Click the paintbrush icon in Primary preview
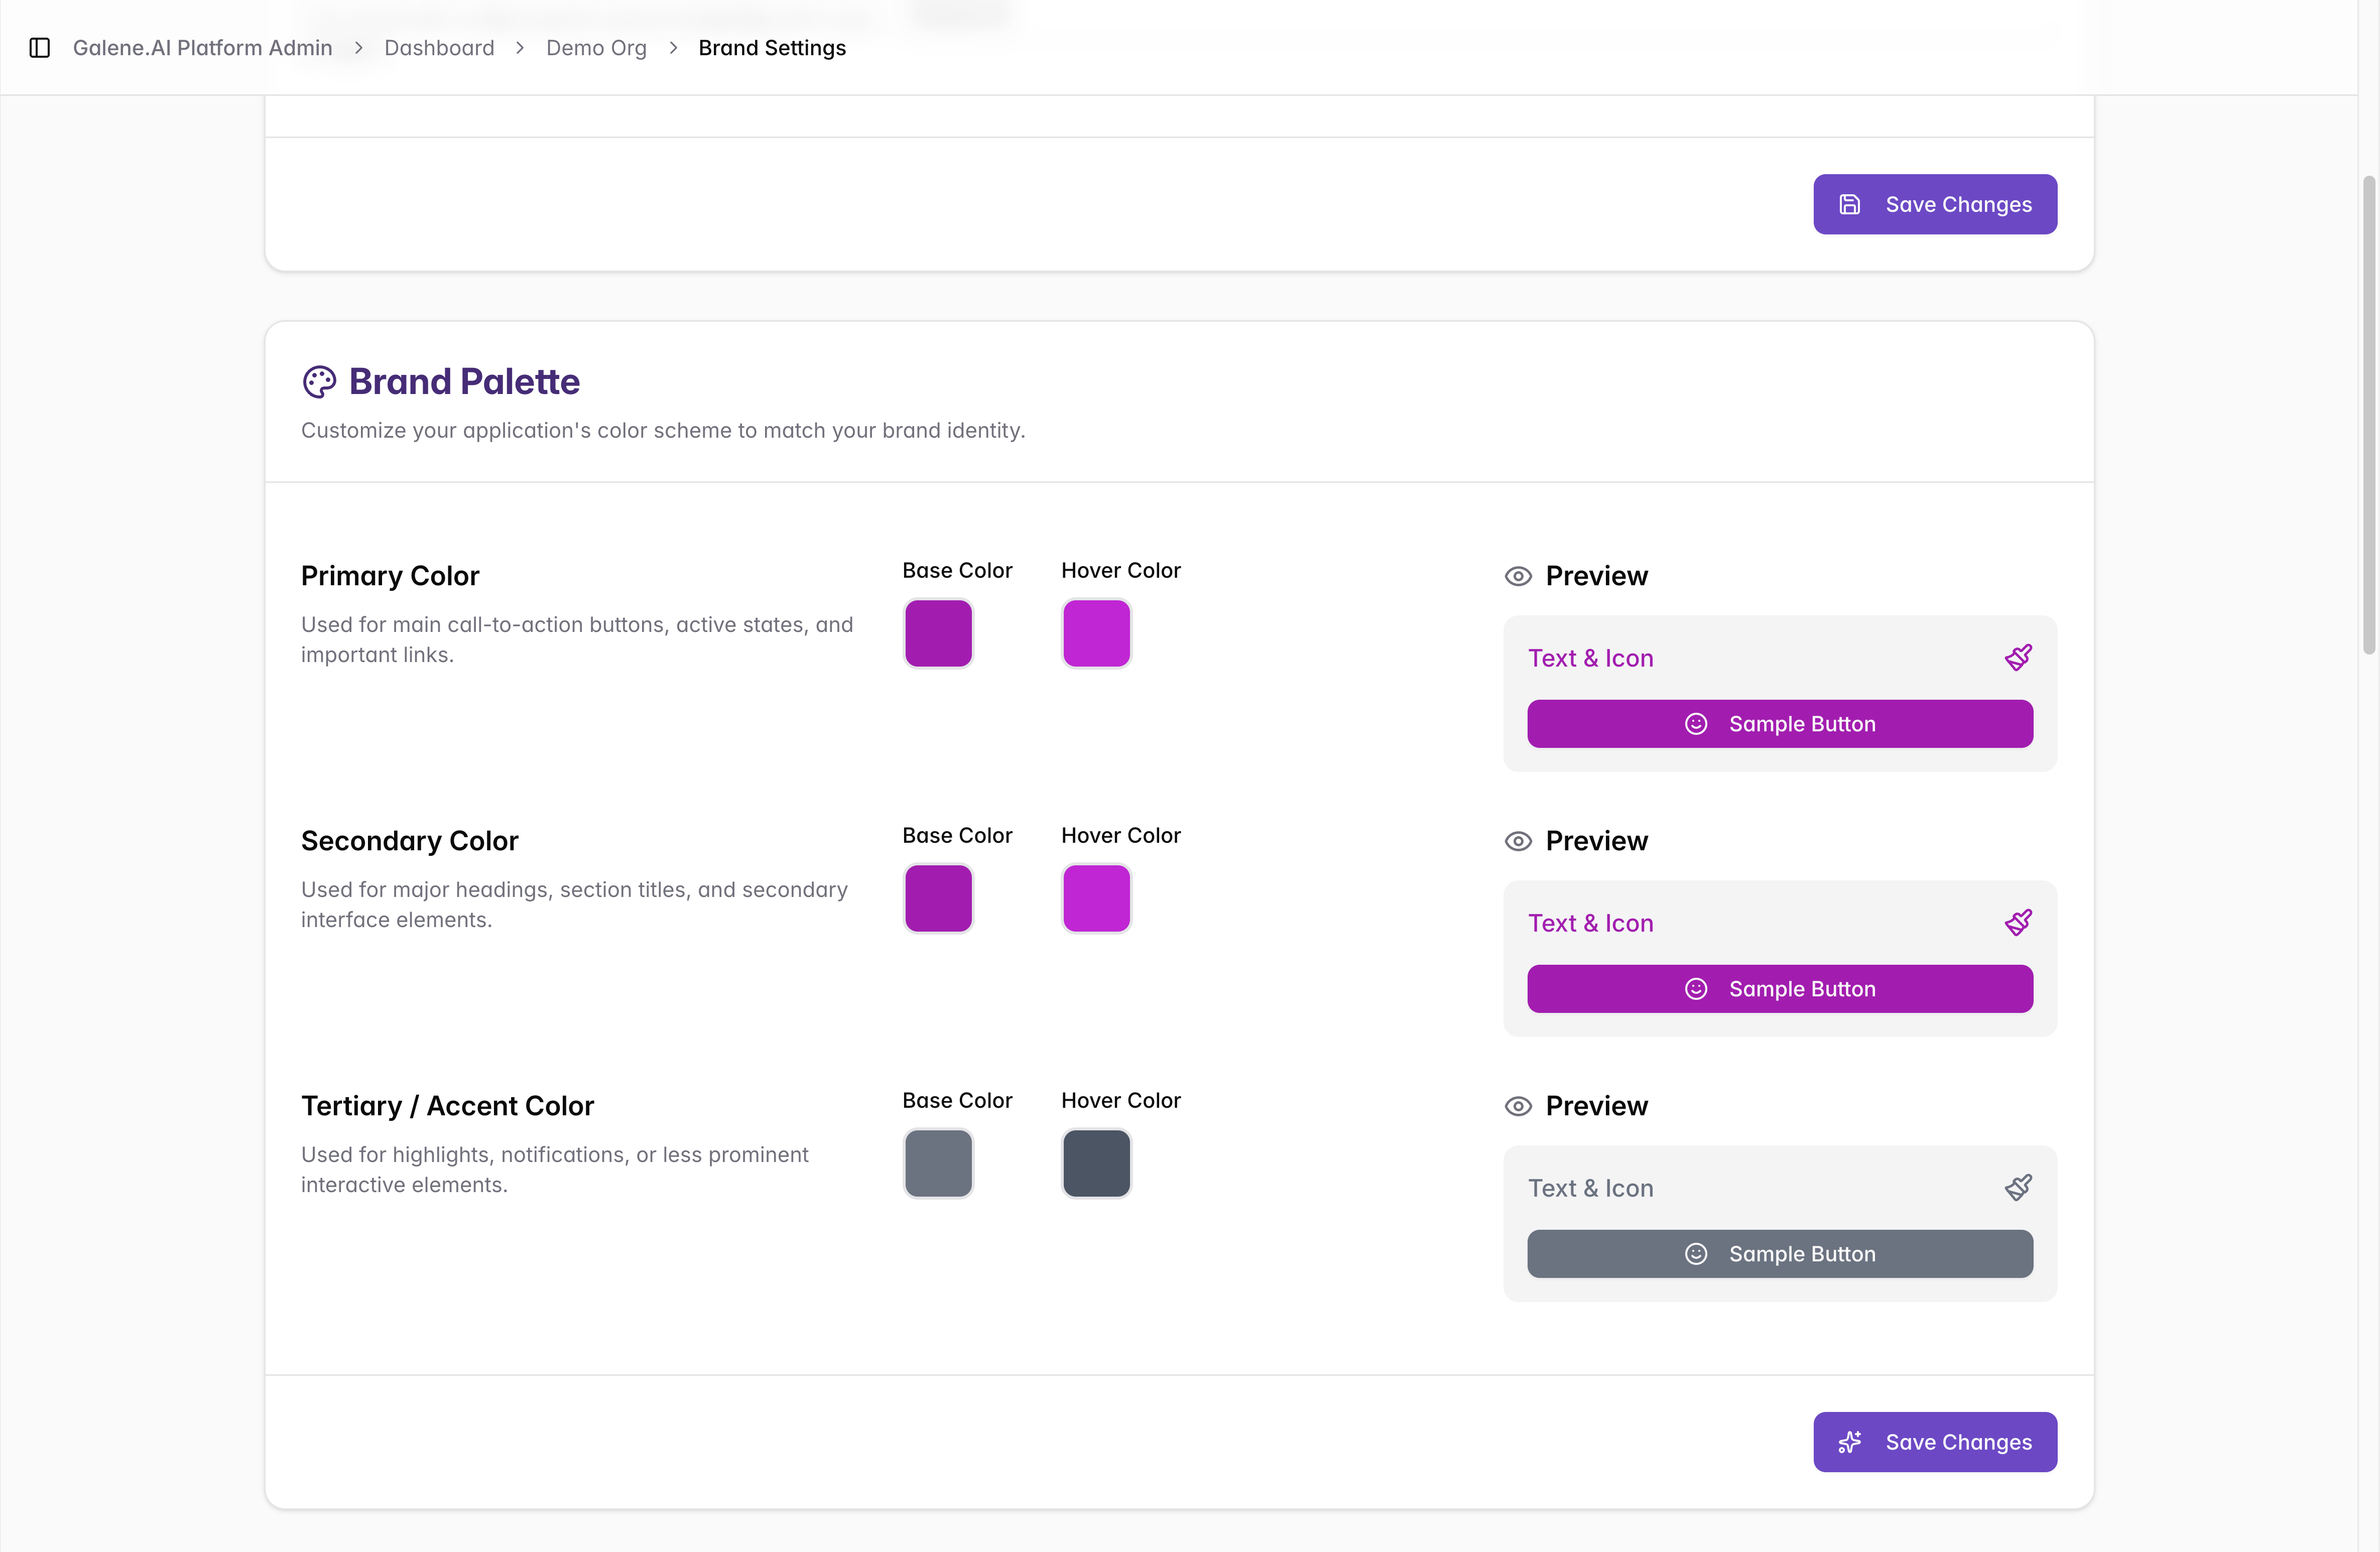This screenshot has width=2380, height=1552. pyautogui.click(x=2018, y=657)
